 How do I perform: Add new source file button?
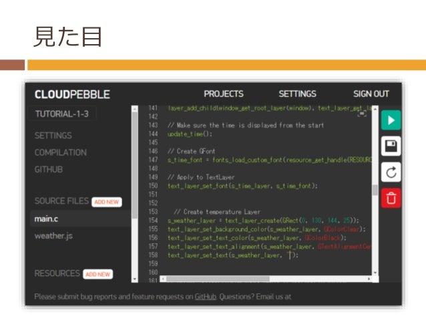tap(107, 202)
